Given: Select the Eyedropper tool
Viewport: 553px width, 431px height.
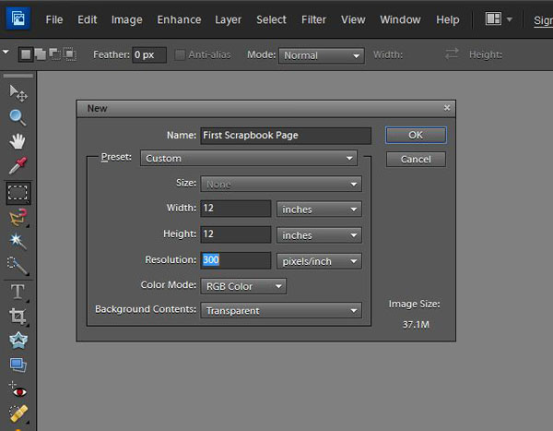Looking at the screenshot, I should tap(18, 165).
